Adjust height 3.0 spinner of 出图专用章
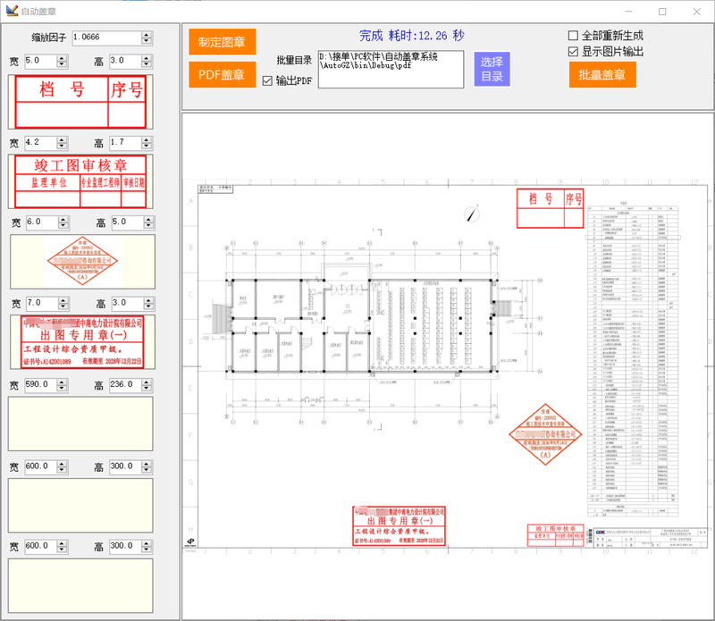Image resolution: width=715 pixels, height=621 pixels. [x=148, y=303]
